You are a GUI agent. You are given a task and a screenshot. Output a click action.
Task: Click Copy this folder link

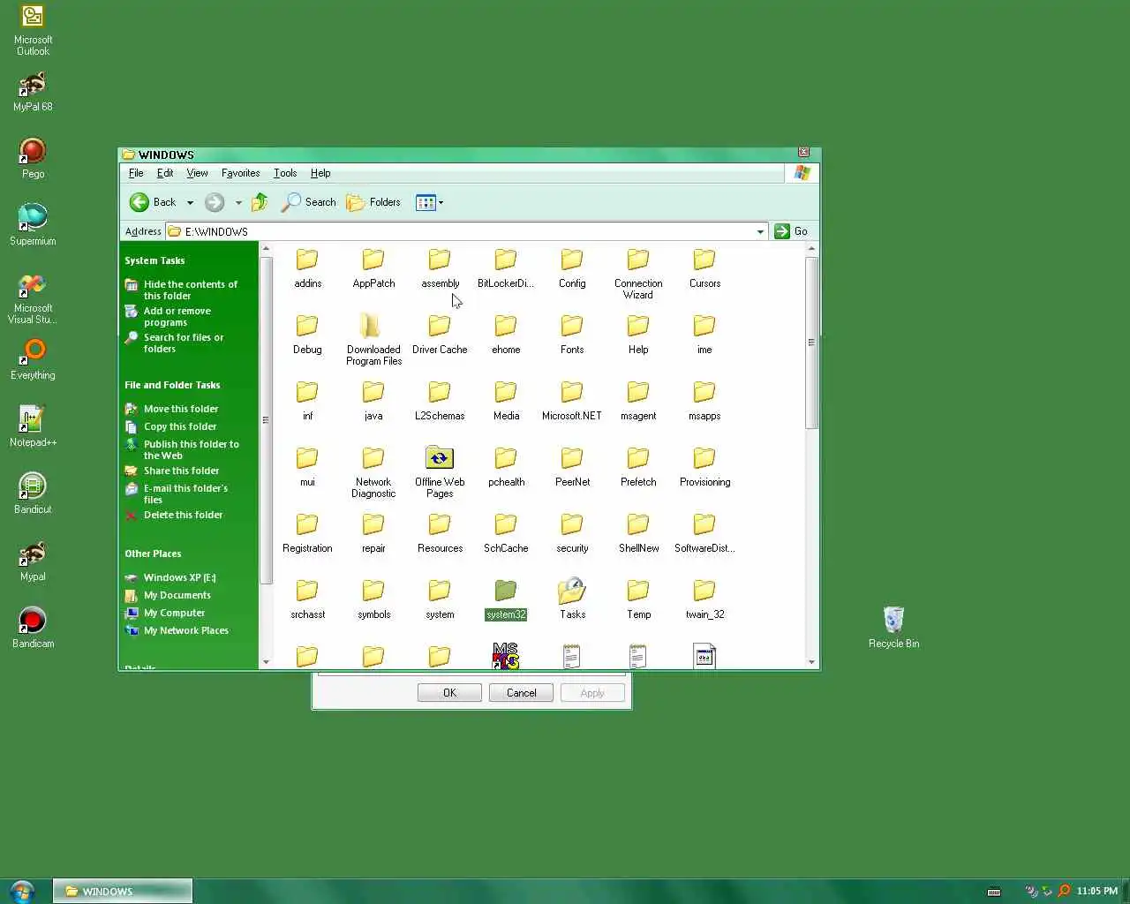[180, 426]
